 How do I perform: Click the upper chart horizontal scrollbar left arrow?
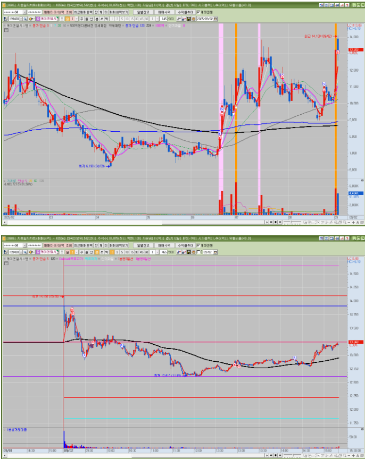point(4,223)
